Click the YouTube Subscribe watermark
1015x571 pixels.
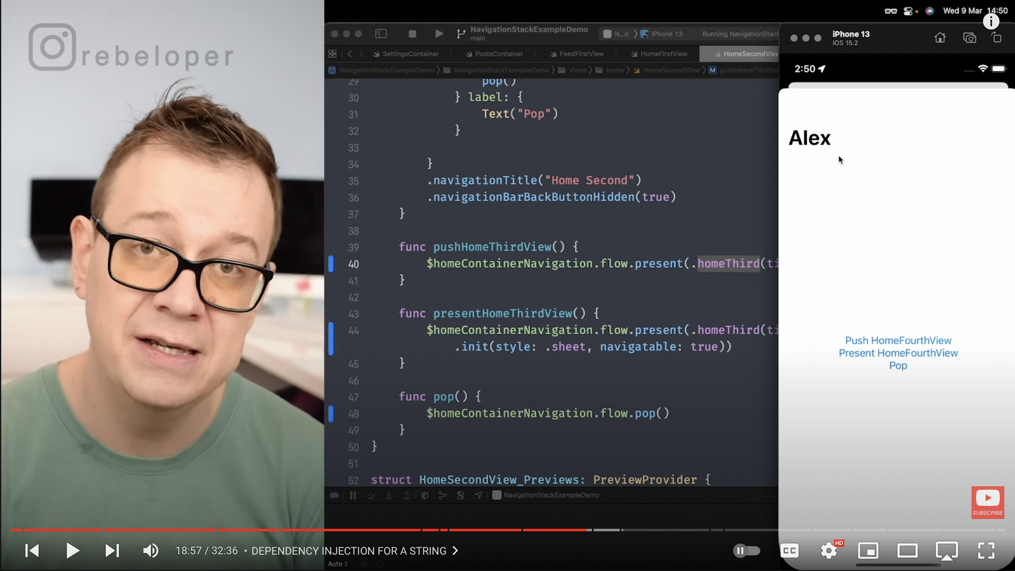(988, 502)
